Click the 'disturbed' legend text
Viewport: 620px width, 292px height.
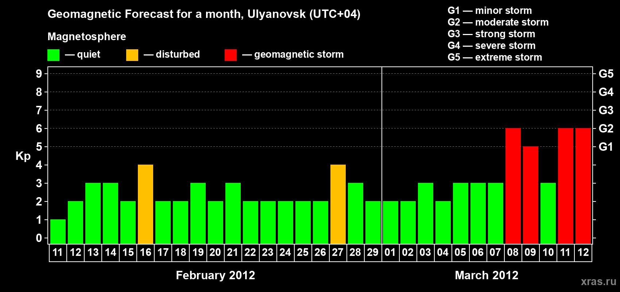(x=178, y=54)
